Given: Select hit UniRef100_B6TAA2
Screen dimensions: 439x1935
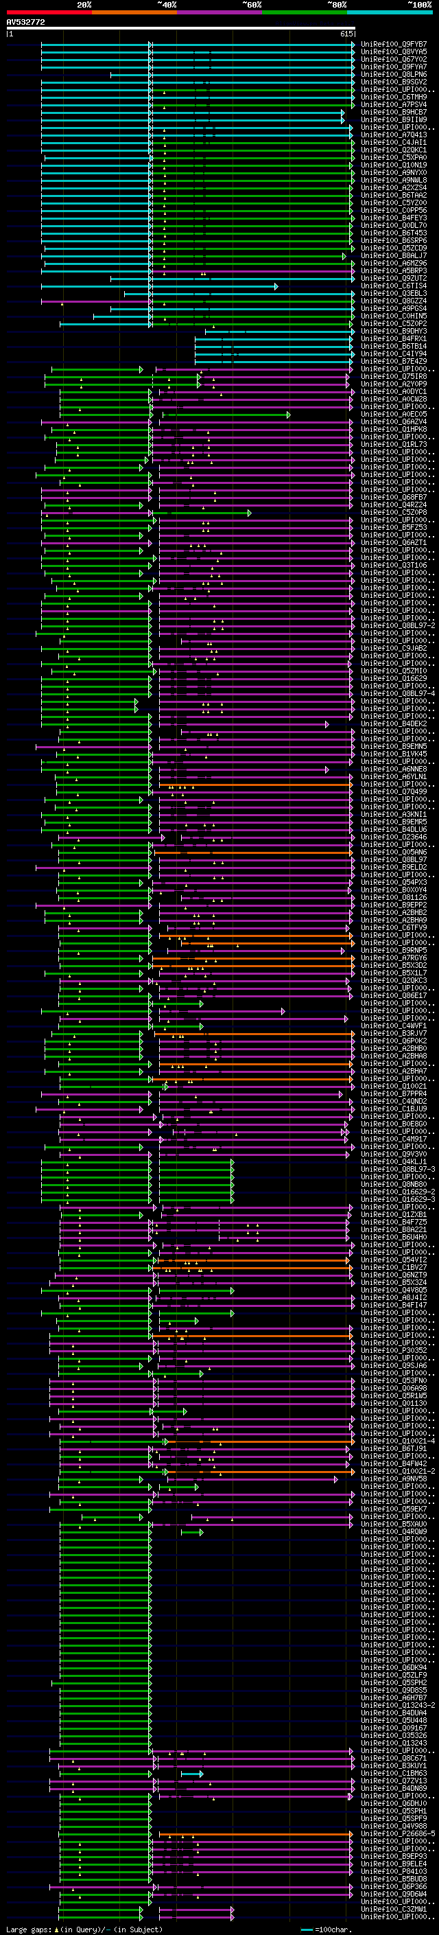Looking at the screenshot, I should click(x=394, y=196).
